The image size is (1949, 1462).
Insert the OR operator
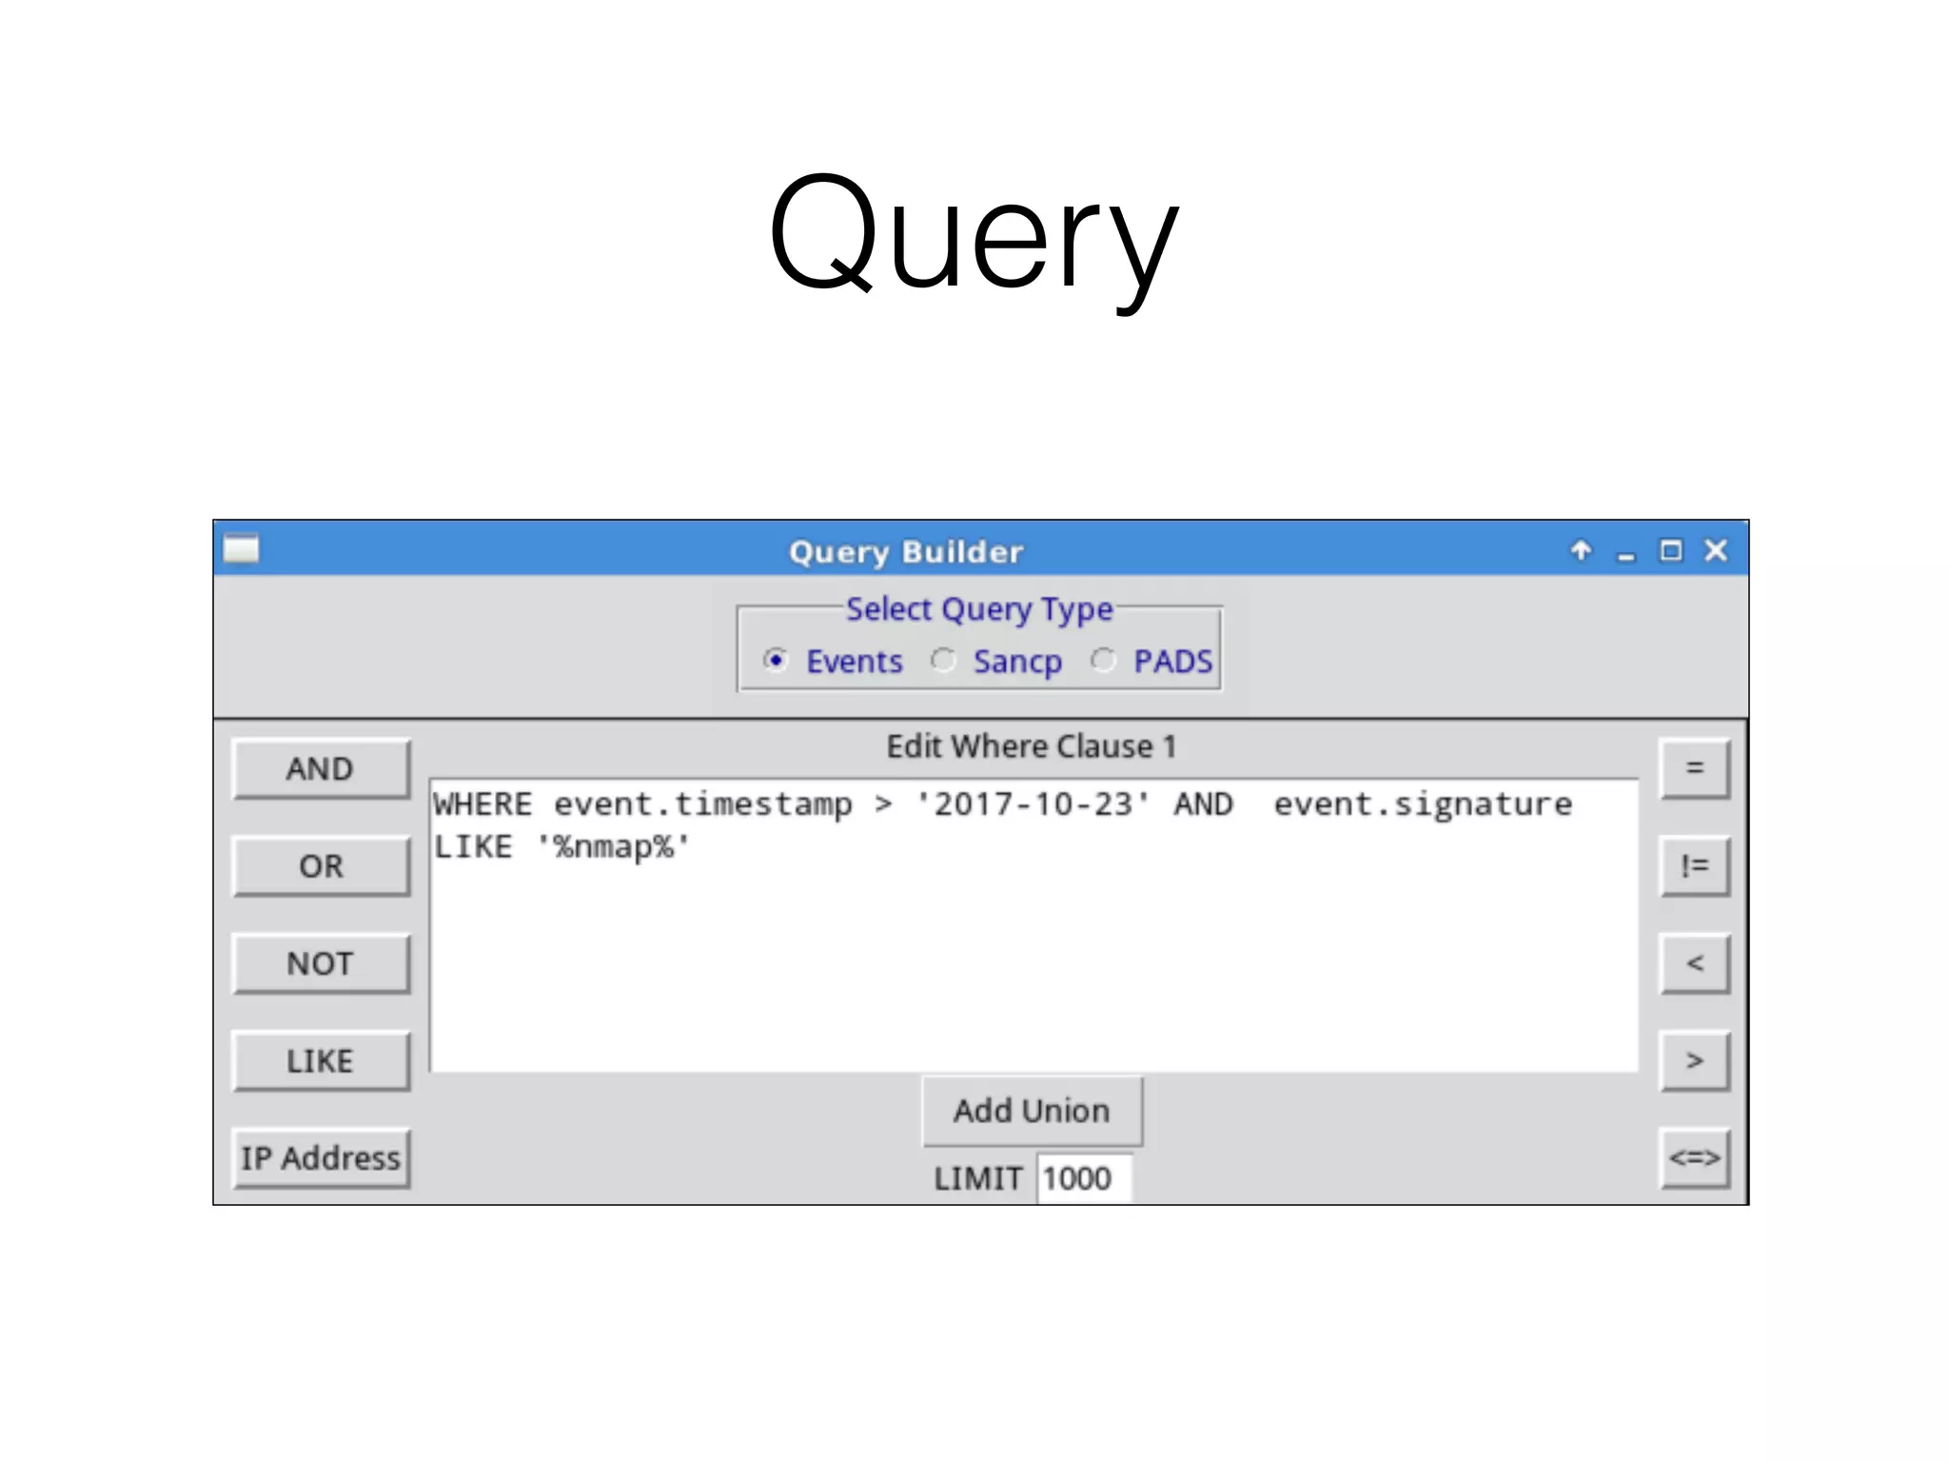tap(322, 865)
